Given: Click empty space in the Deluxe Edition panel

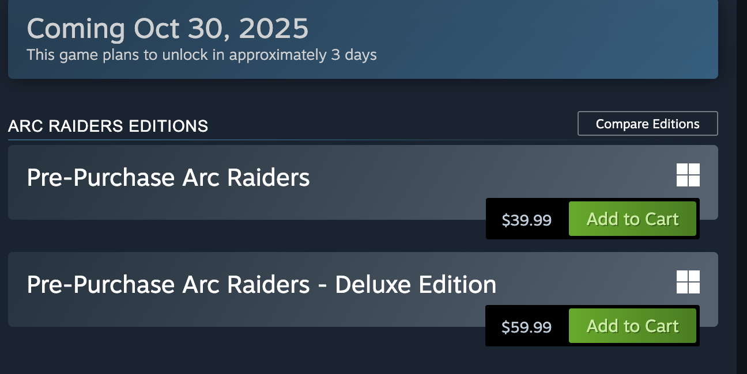Looking at the screenshot, I should pos(346,314).
